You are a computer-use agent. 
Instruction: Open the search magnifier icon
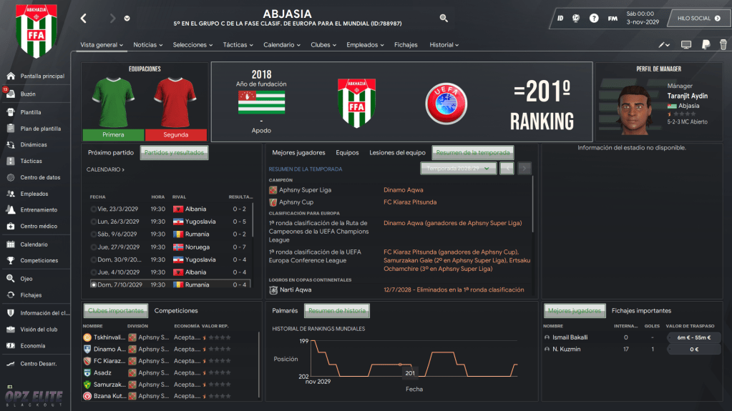coord(444,18)
